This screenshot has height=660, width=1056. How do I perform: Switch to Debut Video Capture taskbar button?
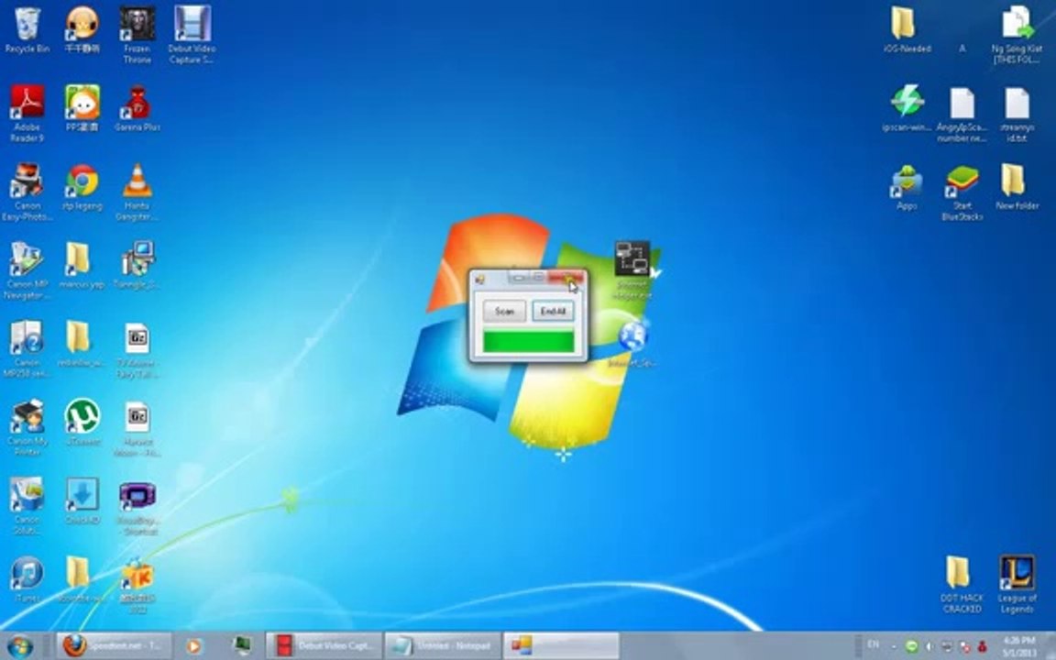tap(324, 645)
